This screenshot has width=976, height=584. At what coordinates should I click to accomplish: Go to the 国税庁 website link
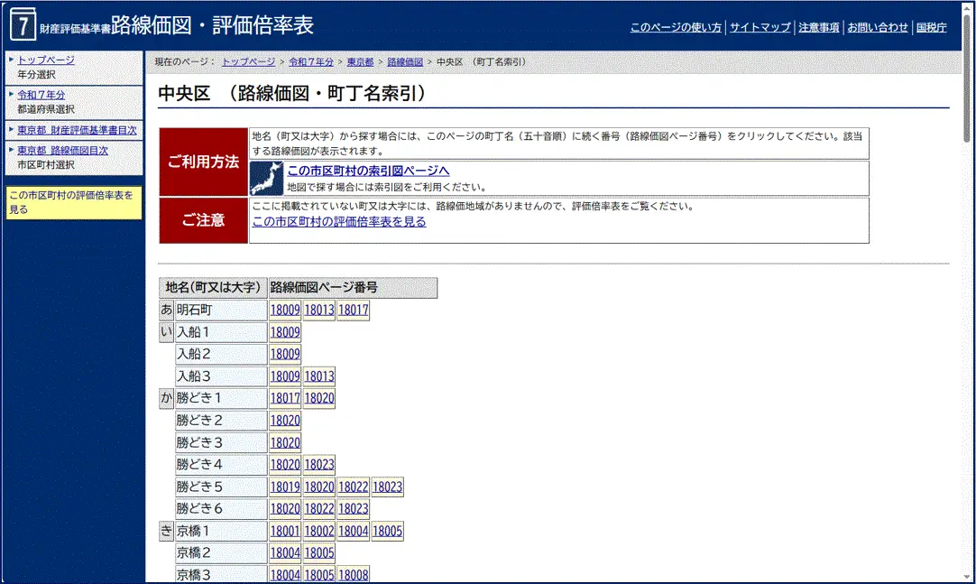[x=930, y=27]
